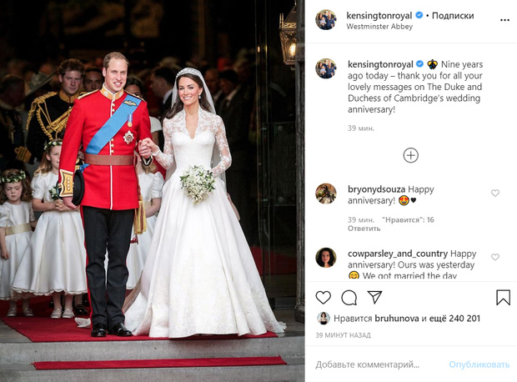Screen dimensions: 517x382
Task: View likes count on bryonydsouza's comment
Action: [x=408, y=219]
